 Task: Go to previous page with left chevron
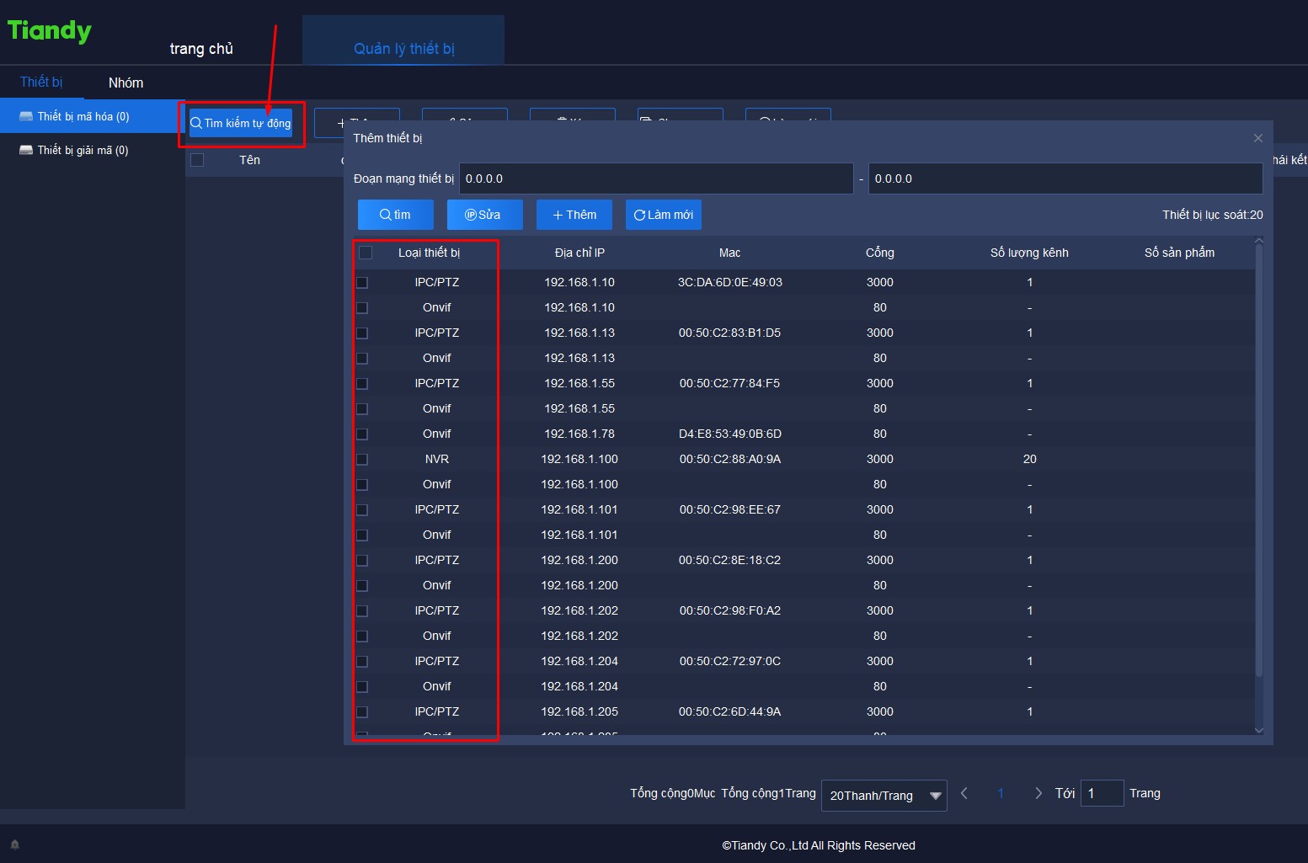click(964, 793)
